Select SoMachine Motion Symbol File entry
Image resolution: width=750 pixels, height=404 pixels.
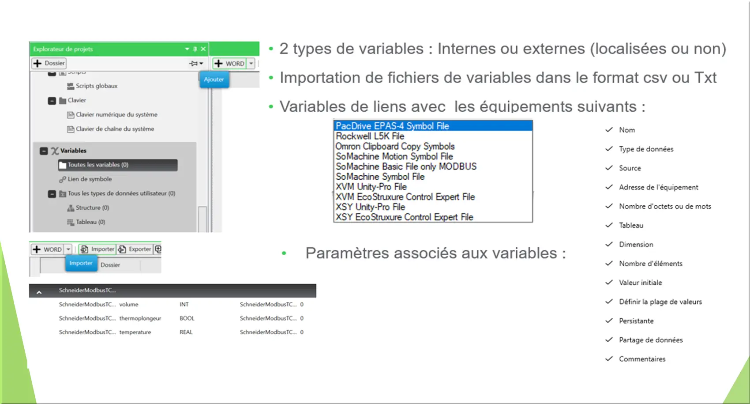point(433,156)
